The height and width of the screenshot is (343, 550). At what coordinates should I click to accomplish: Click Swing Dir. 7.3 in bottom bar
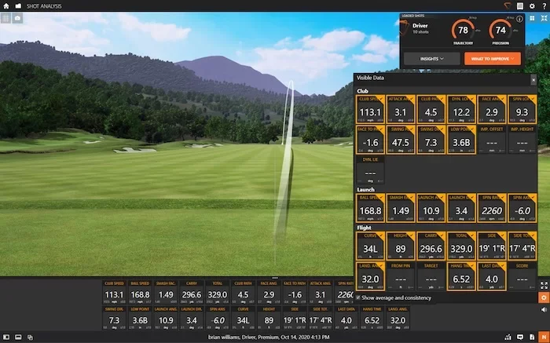click(x=115, y=318)
